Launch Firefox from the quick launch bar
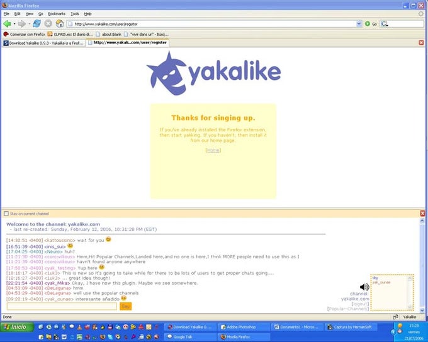 pyautogui.click(x=103, y=337)
